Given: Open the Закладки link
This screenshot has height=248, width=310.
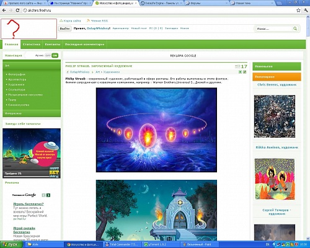Looking at the screenshot, I should (171, 29).
